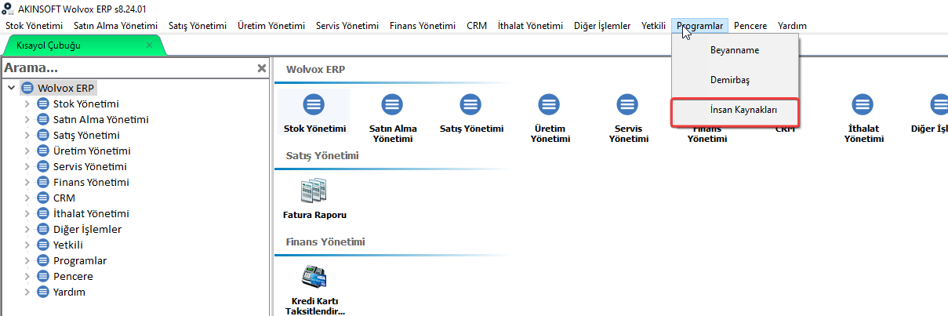Image resolution: width=948 pixels, height=316 pixels.
Task: Open the İthalat Yönetimi module icon
Action: (x=863, y=104)
